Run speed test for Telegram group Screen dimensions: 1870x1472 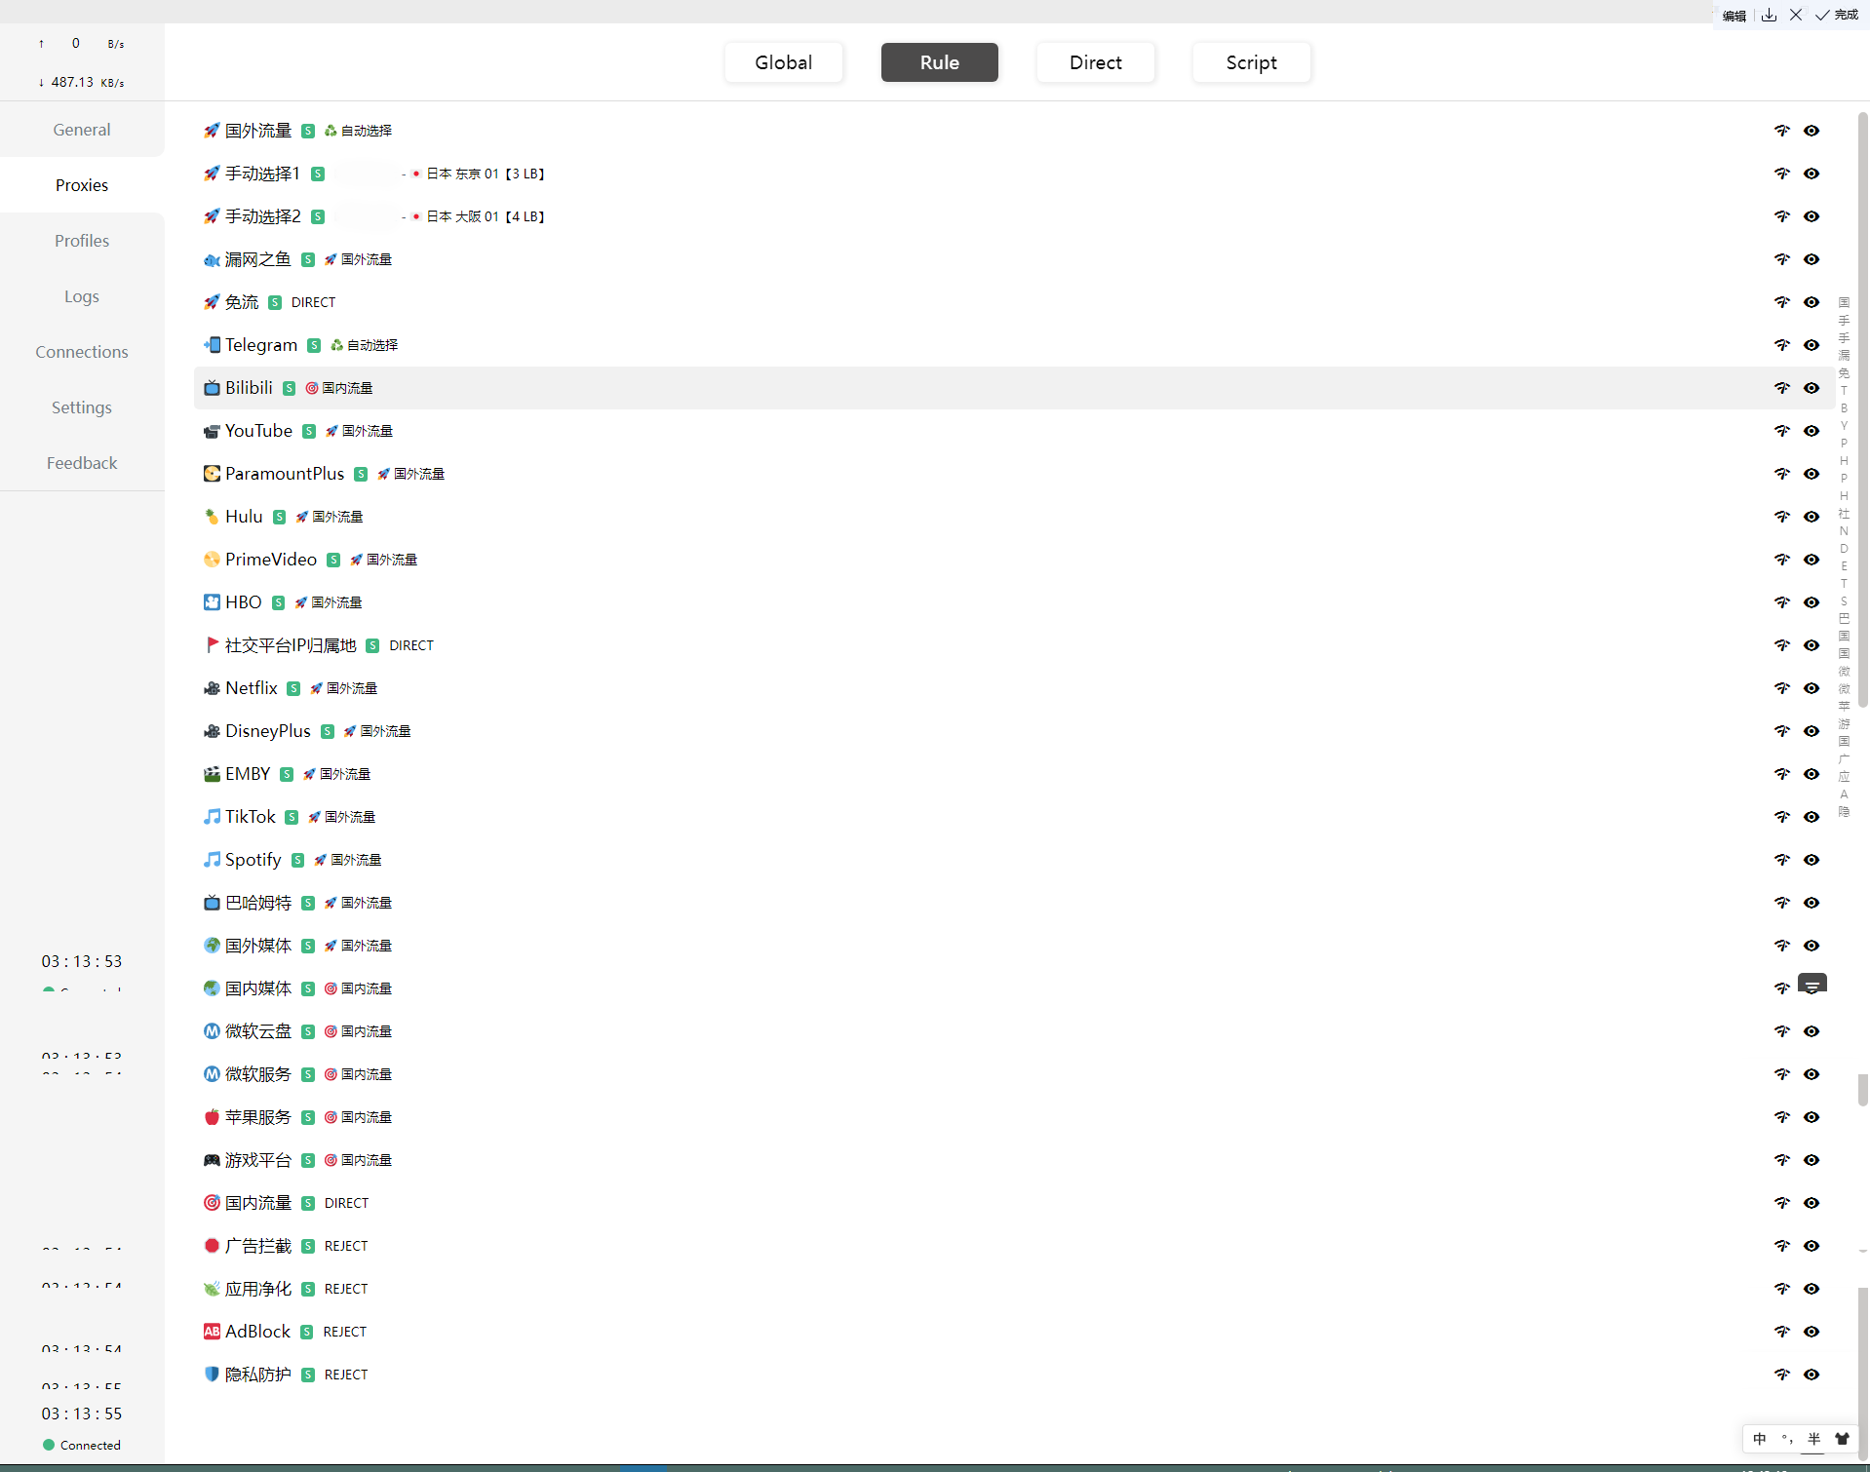pos(1782,345)
